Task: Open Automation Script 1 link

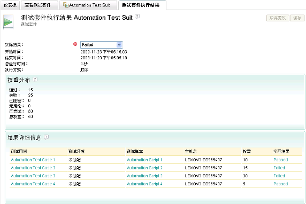Action: tap(144, 160)
